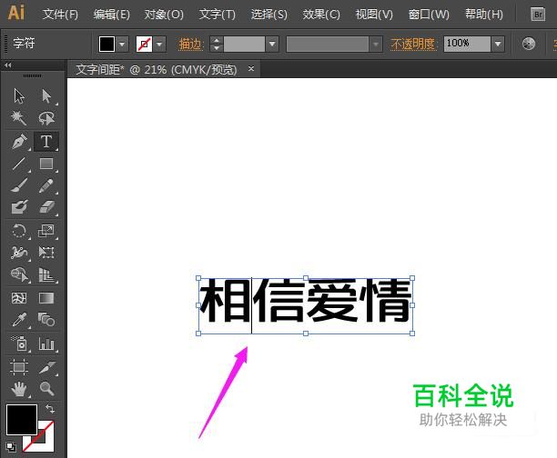Open the 窗口(W) menu
The image size is (557, 458).
coord(429,15)
